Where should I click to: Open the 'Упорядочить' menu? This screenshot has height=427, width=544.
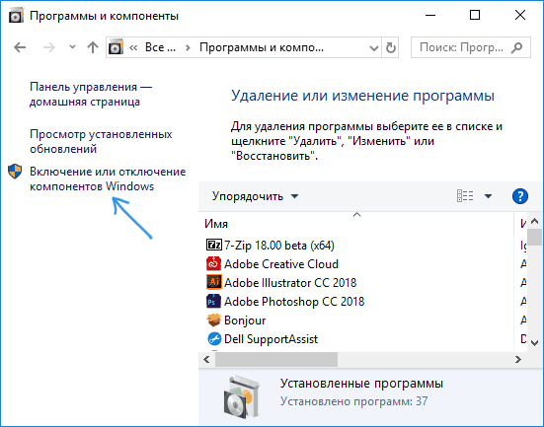coord(255,196)
